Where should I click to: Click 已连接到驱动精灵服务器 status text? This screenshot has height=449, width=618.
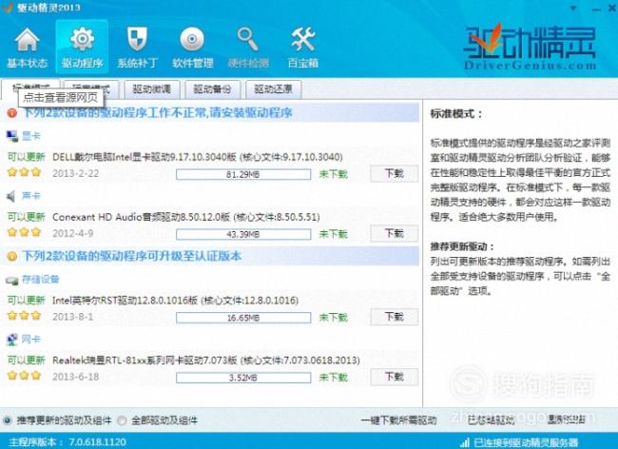pos(526,442)
